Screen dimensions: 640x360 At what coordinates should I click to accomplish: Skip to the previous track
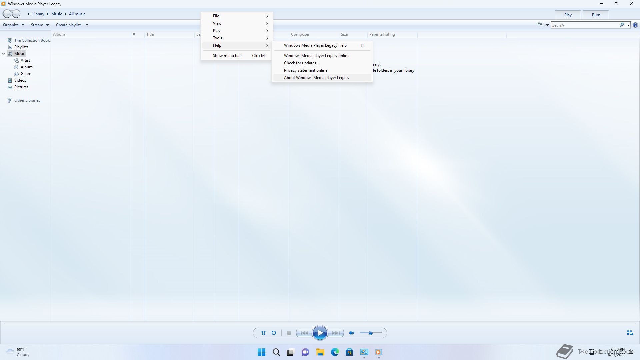[x=304, y=333]
